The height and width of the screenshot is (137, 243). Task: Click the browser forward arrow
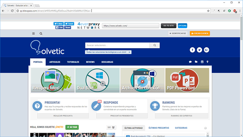pos(8,11)
